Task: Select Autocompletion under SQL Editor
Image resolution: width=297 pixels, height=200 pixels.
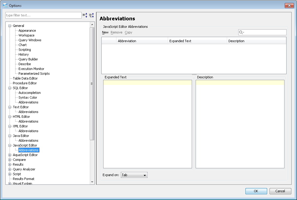Action: pos(30,93)
